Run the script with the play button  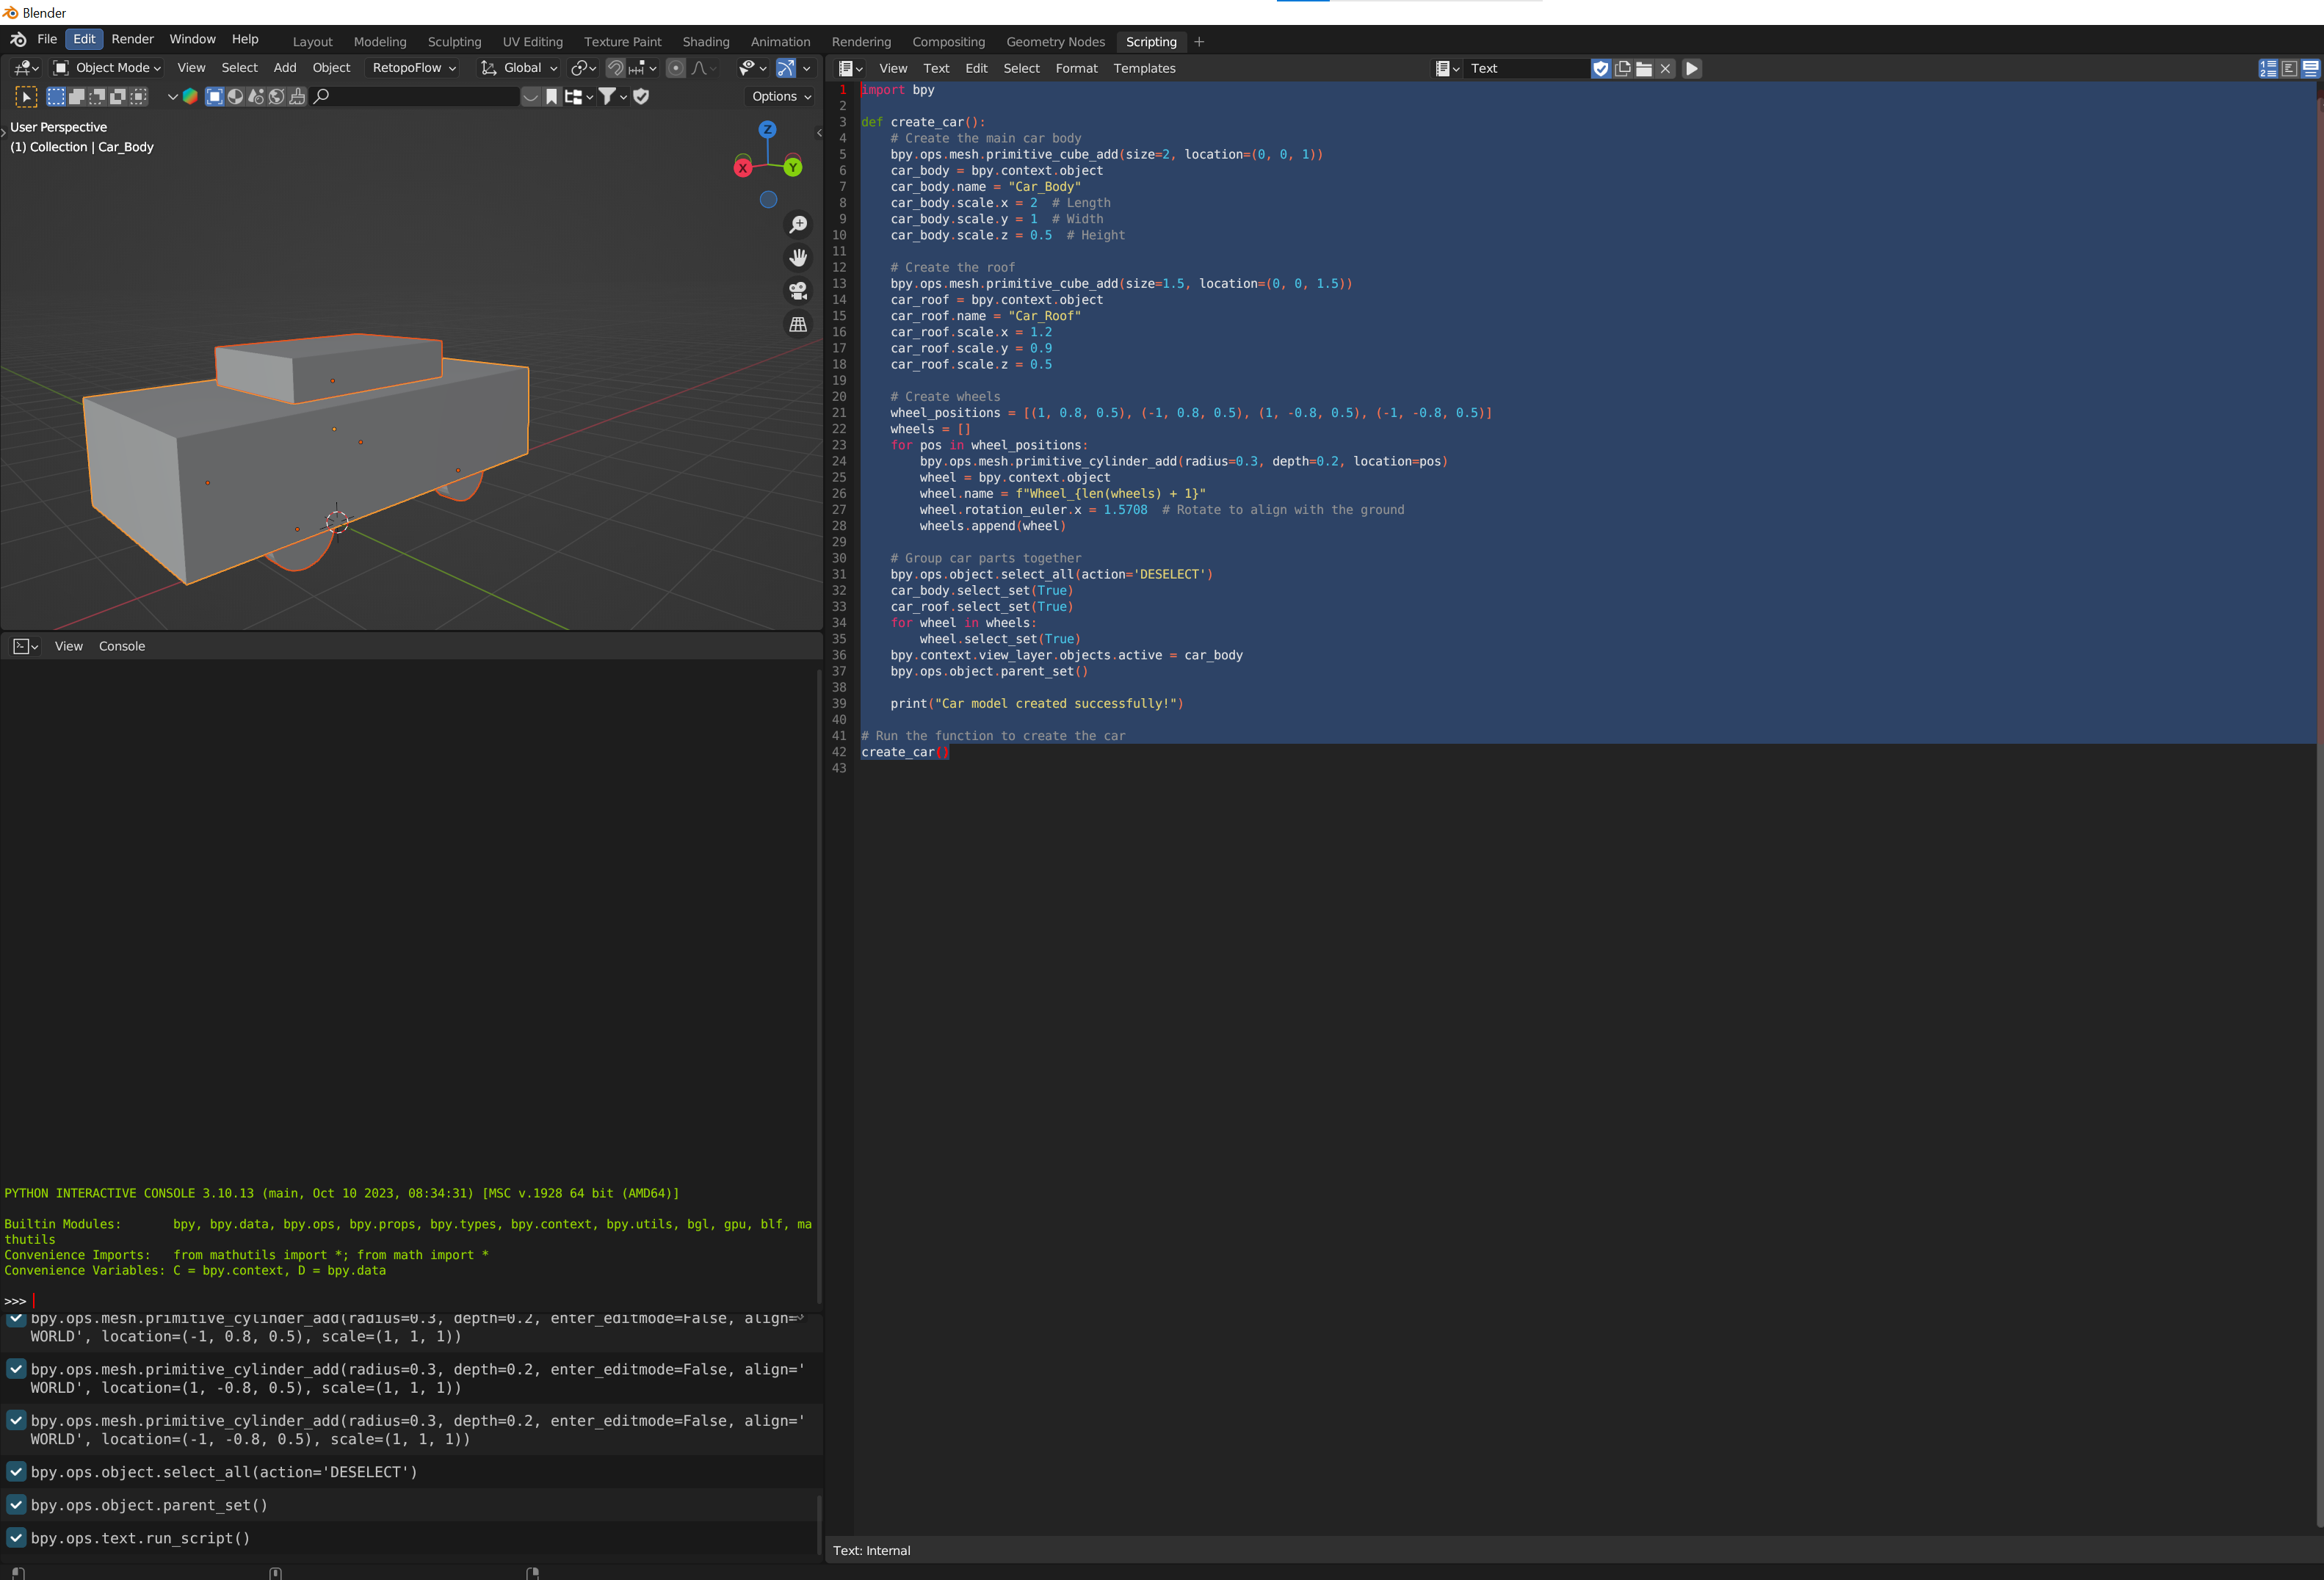[x=1691, y=68]
